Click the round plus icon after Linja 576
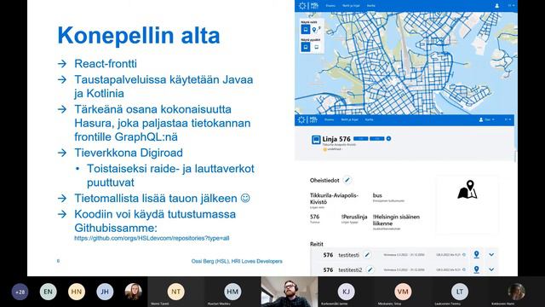Viewport: 545px width, 307px height. pyautogui.click(x=388, y=138)
